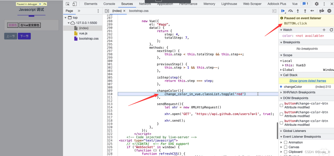Resume from the page's paused overlay
The height and width of the screenshot is (156, 334).
point(40,4)
